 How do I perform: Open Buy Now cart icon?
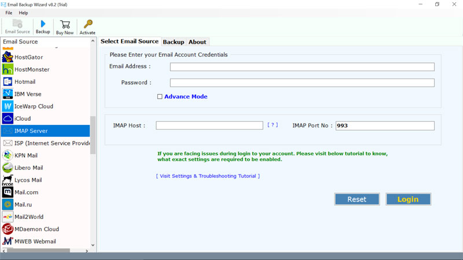(65, 24)
